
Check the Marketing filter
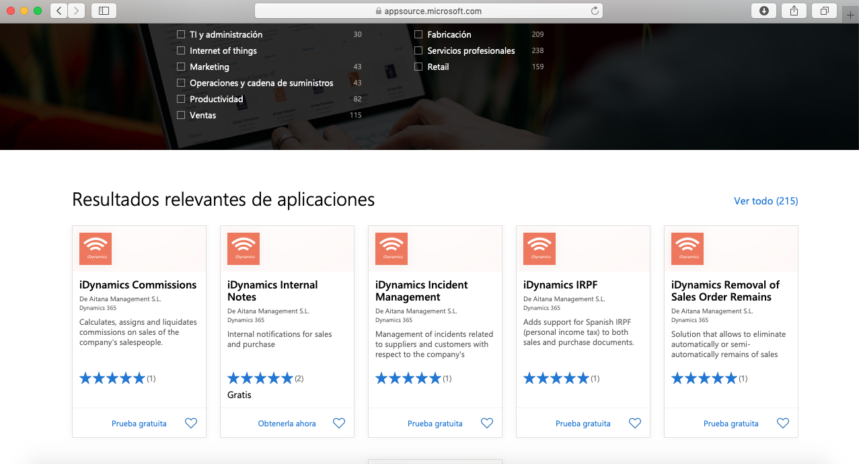point(181,67)
